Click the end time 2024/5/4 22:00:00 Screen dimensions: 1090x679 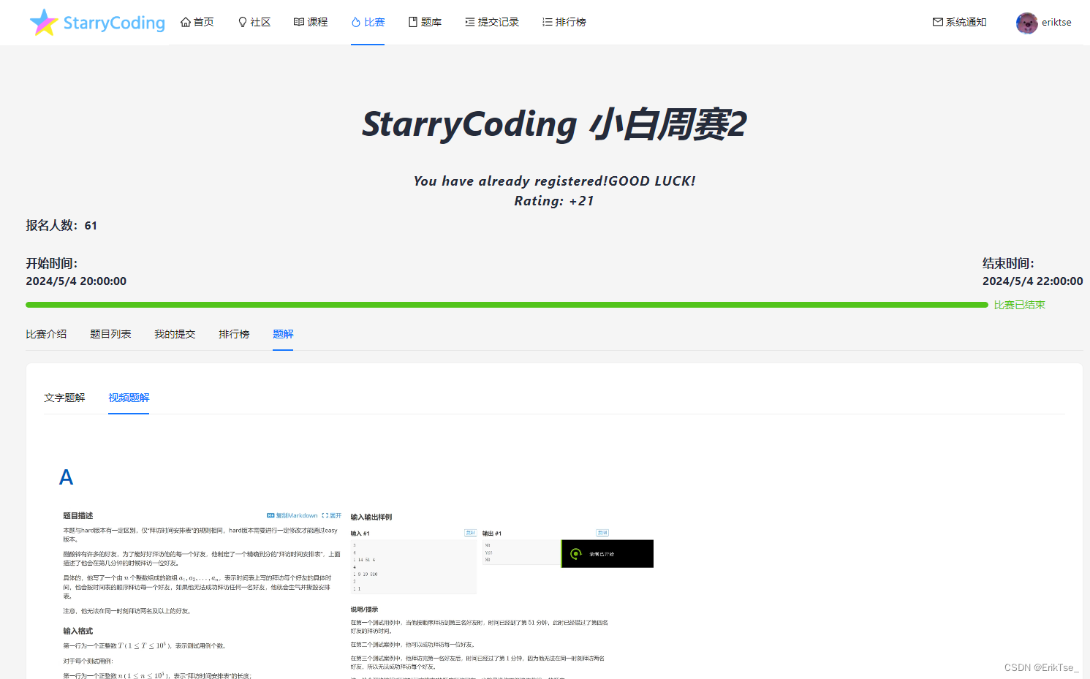pyautogui.click(x=1032, y=281)
